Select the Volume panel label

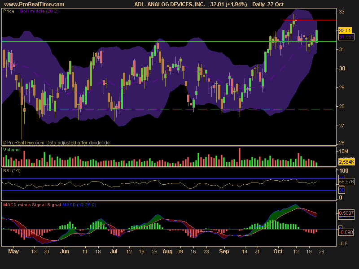pos(11,150)
